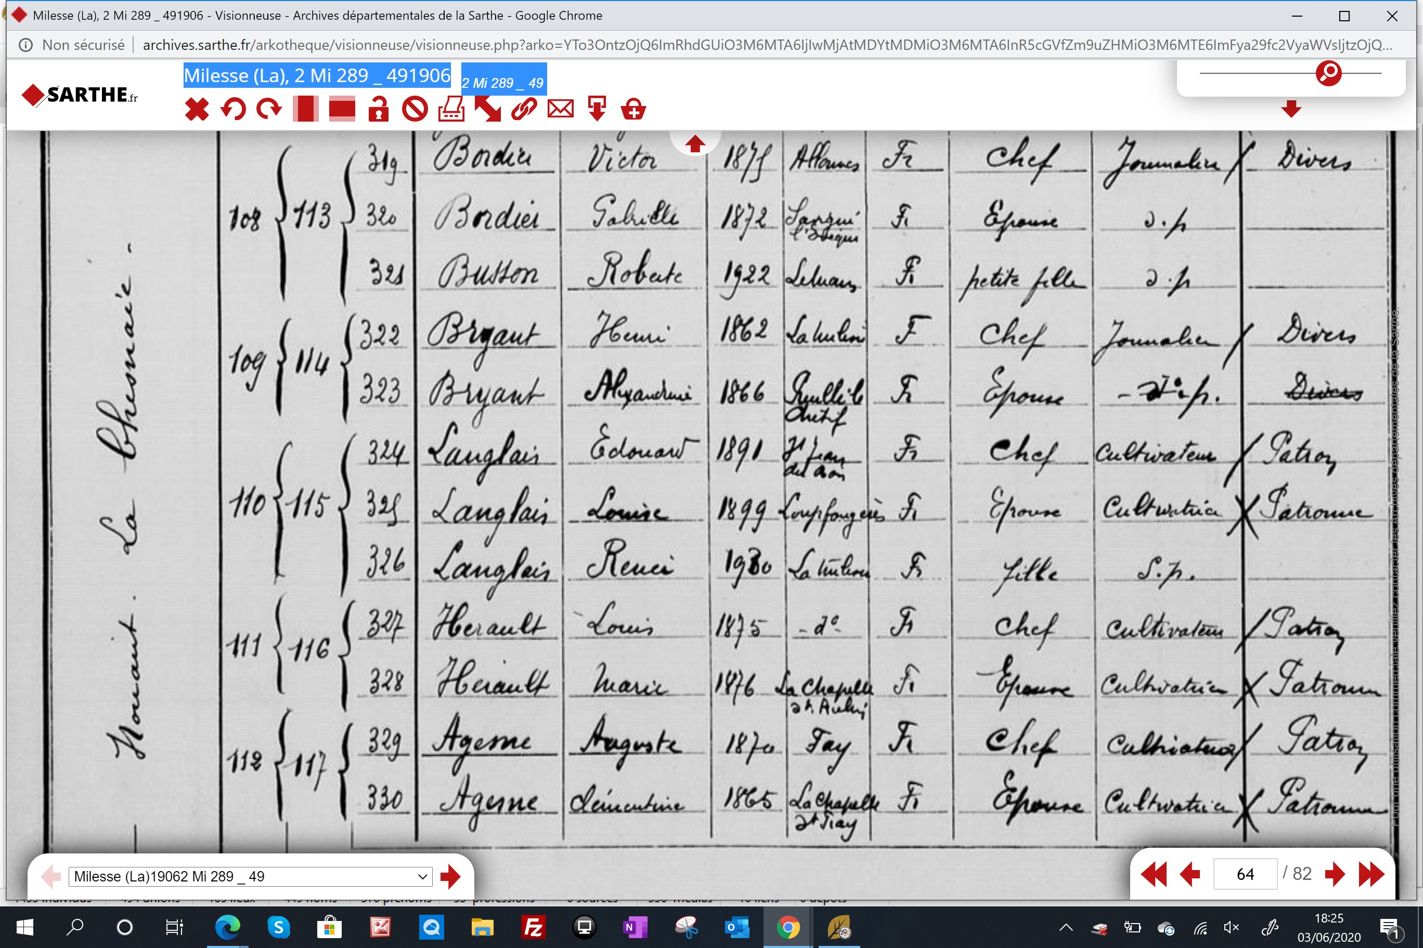Copy the permalink chain icon

[524, 110]
